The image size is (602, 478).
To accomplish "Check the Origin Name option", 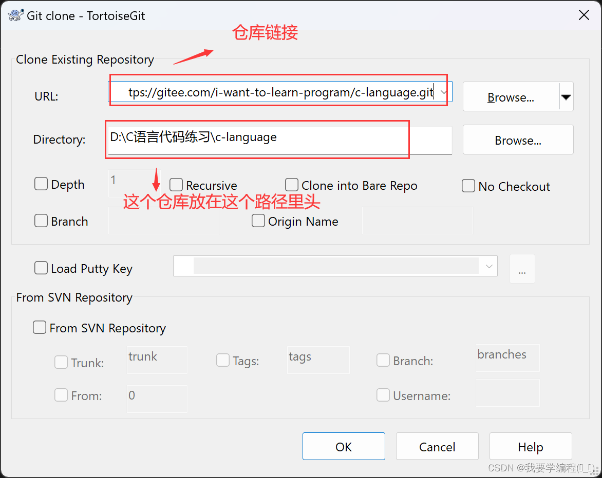I will 258,221.
